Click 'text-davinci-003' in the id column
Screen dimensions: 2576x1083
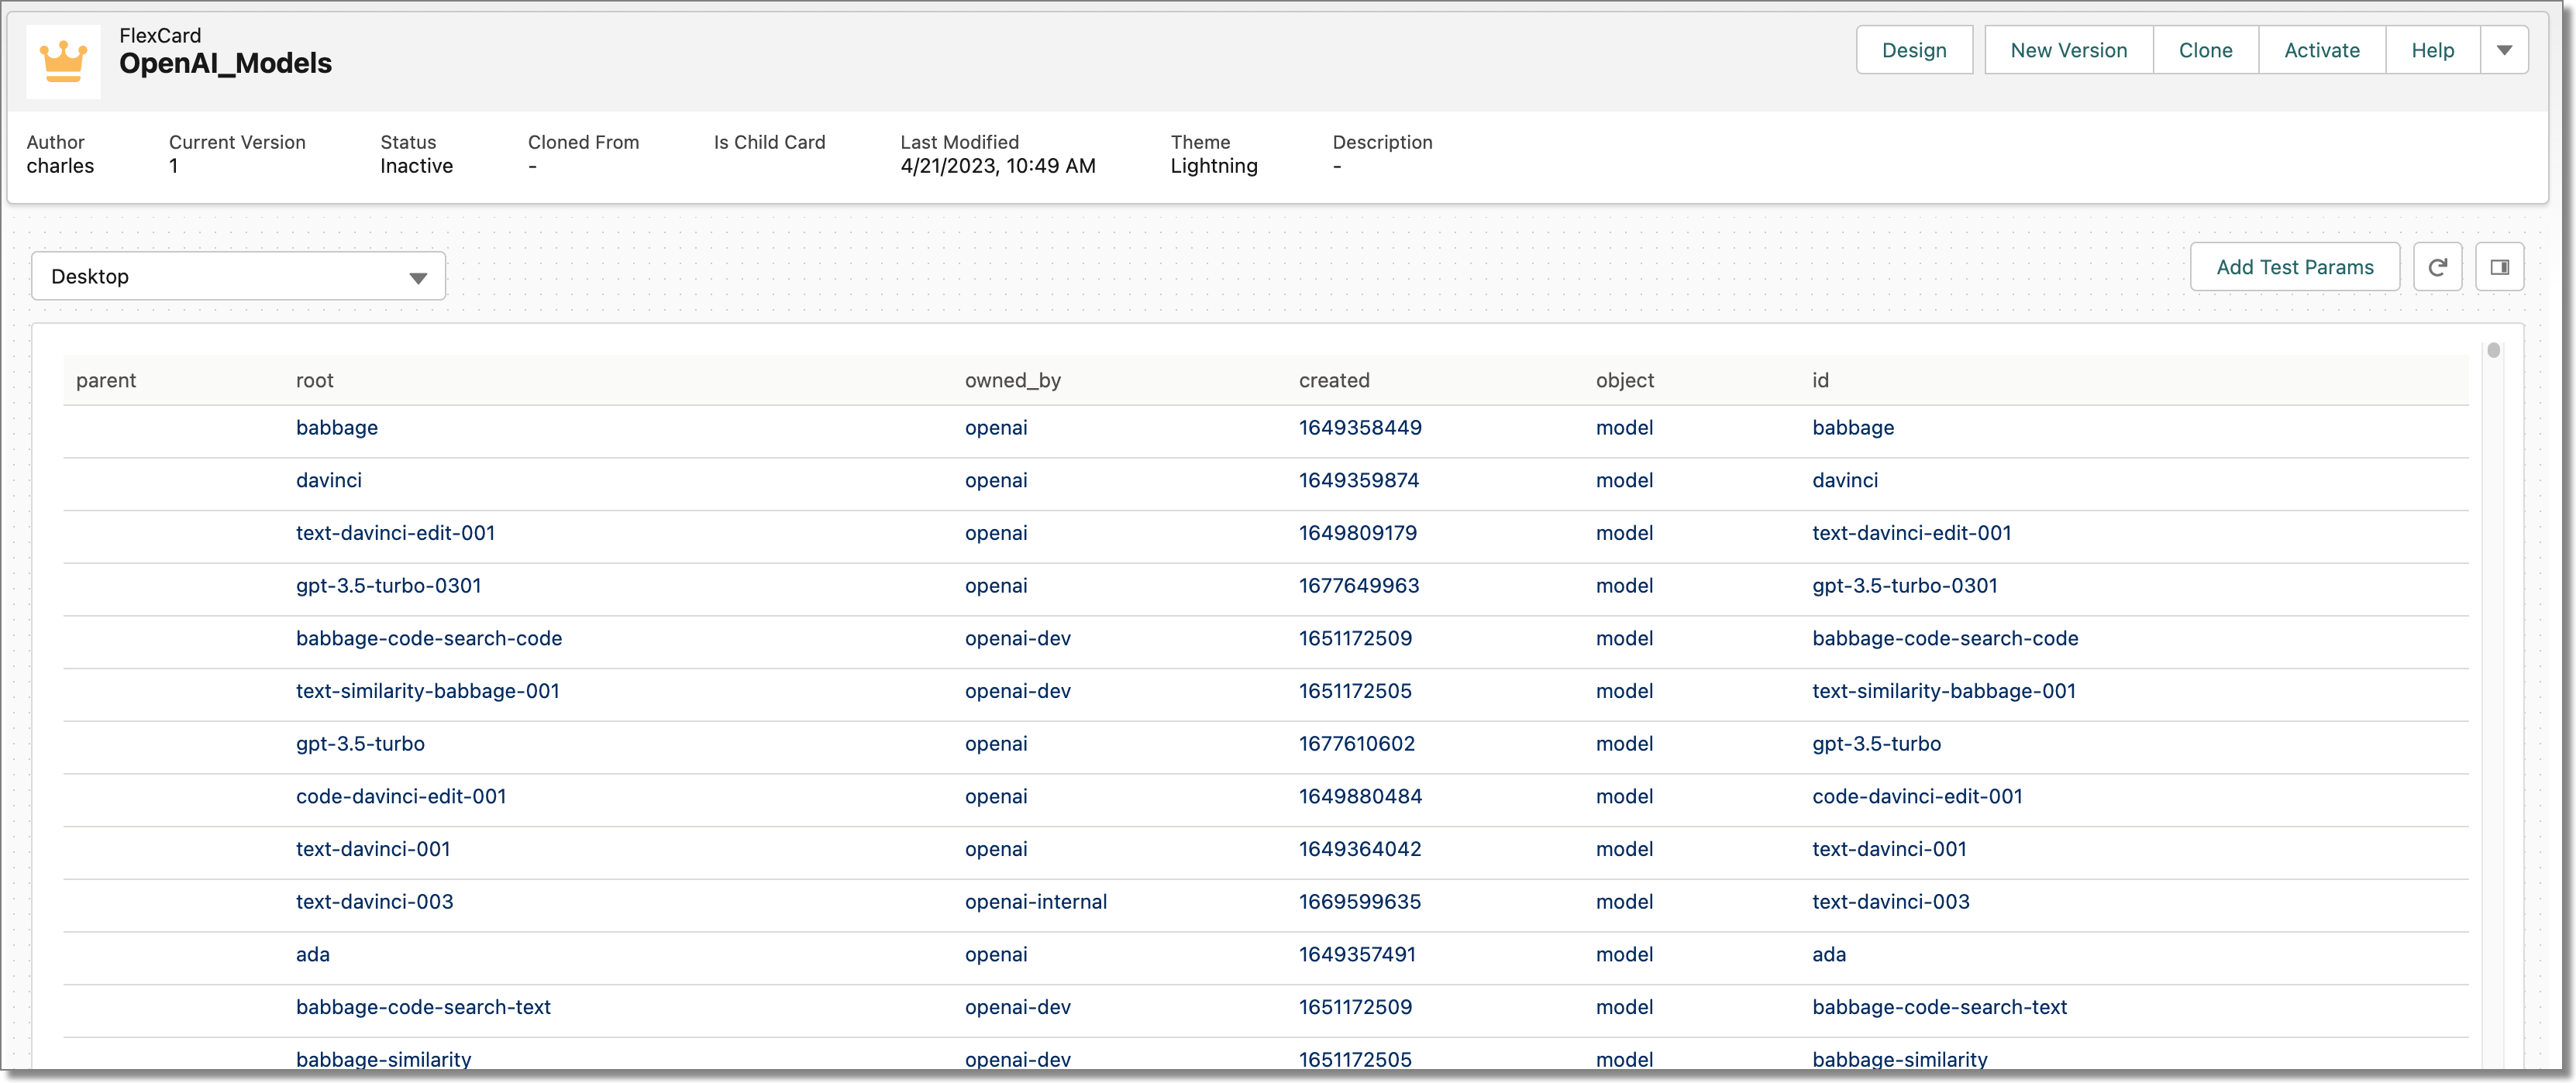(1890, 901)
